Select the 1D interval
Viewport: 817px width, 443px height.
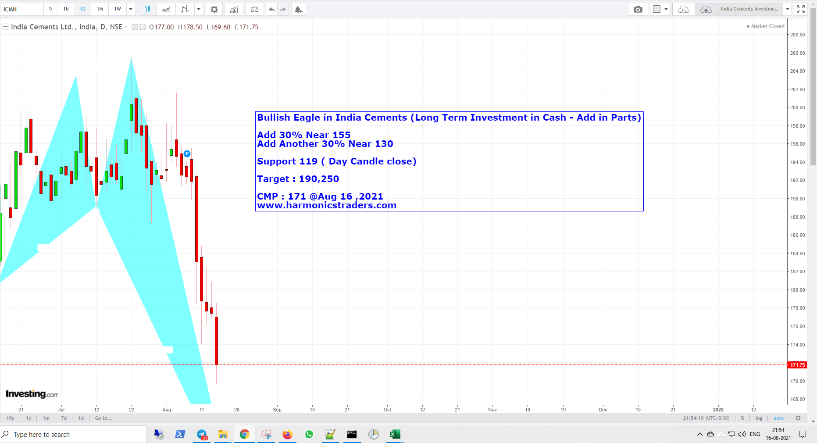(x=83, y=9)
